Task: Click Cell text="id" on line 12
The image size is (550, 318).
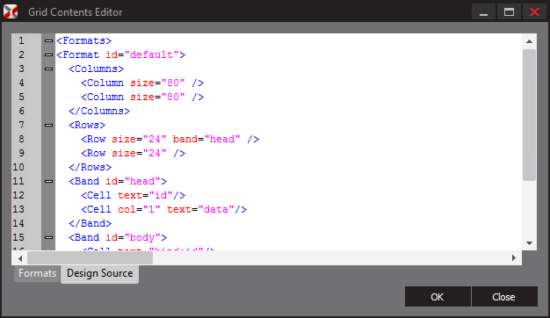Action: click(x=134, y=195)
